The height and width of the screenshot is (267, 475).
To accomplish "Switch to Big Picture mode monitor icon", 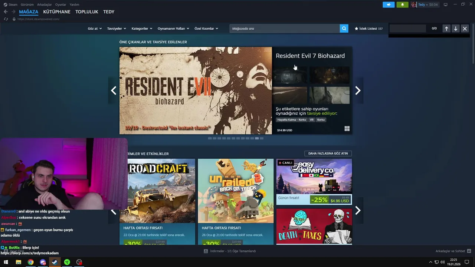I will tap(446, 4).
